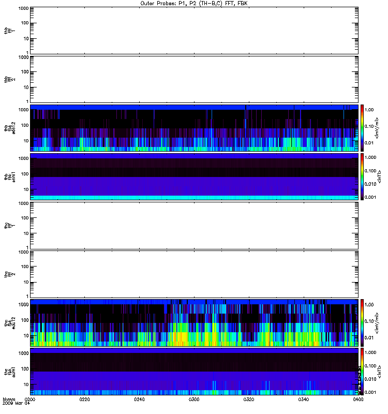The image size is (388, 414).
Task: Click the 'thc fbk scm1' y-axis title
Action: (x=9, y=372)
